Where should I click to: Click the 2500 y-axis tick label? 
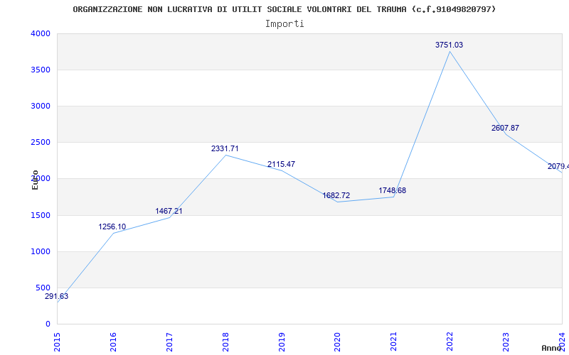coord(41,143)
